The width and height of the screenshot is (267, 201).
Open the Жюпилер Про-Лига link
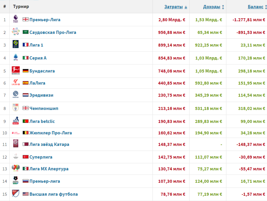coord(51,133)
